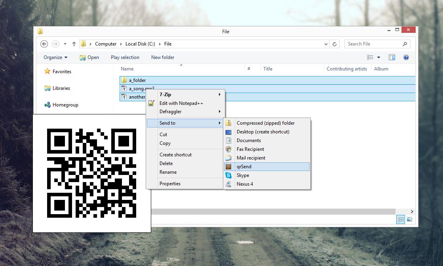Click the Help question mark icon
The height and width of the screenshot is (266, 443).
[x=406, y=57]
